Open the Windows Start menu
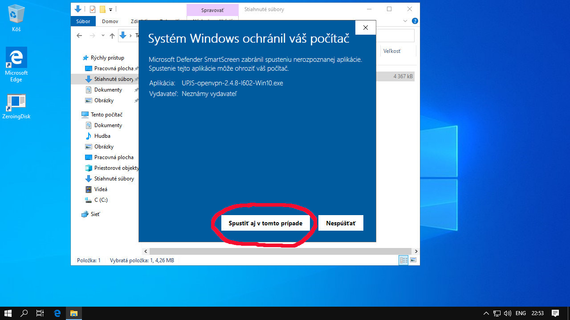This screenshot has height=320, width=570. [8, 313]
